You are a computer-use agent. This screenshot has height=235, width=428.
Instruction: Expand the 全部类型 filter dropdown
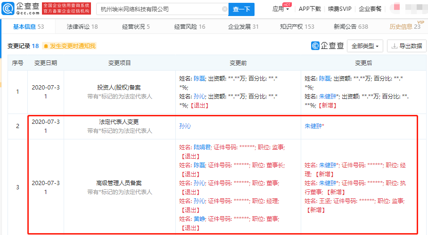click(364, 46)
